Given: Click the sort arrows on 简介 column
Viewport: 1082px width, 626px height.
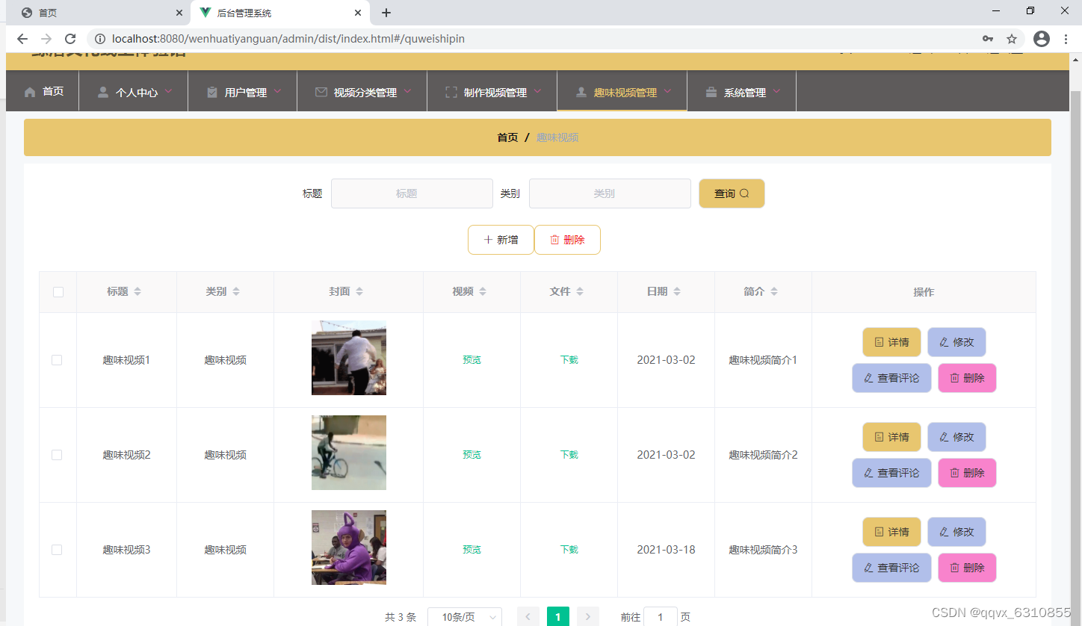Looking at the screenshot, I should [x=774, y=292].
